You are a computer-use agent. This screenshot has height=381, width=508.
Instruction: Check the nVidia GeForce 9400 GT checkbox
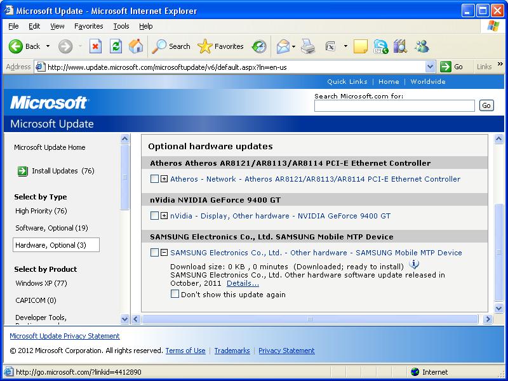tap(154, 216)
